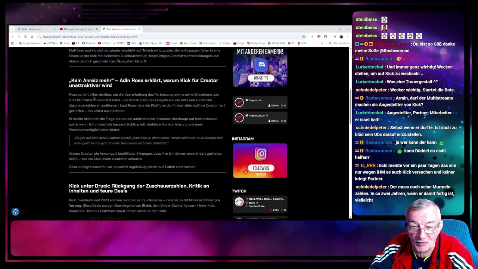Open the red extension icon in toolbar

coord(319,37)
